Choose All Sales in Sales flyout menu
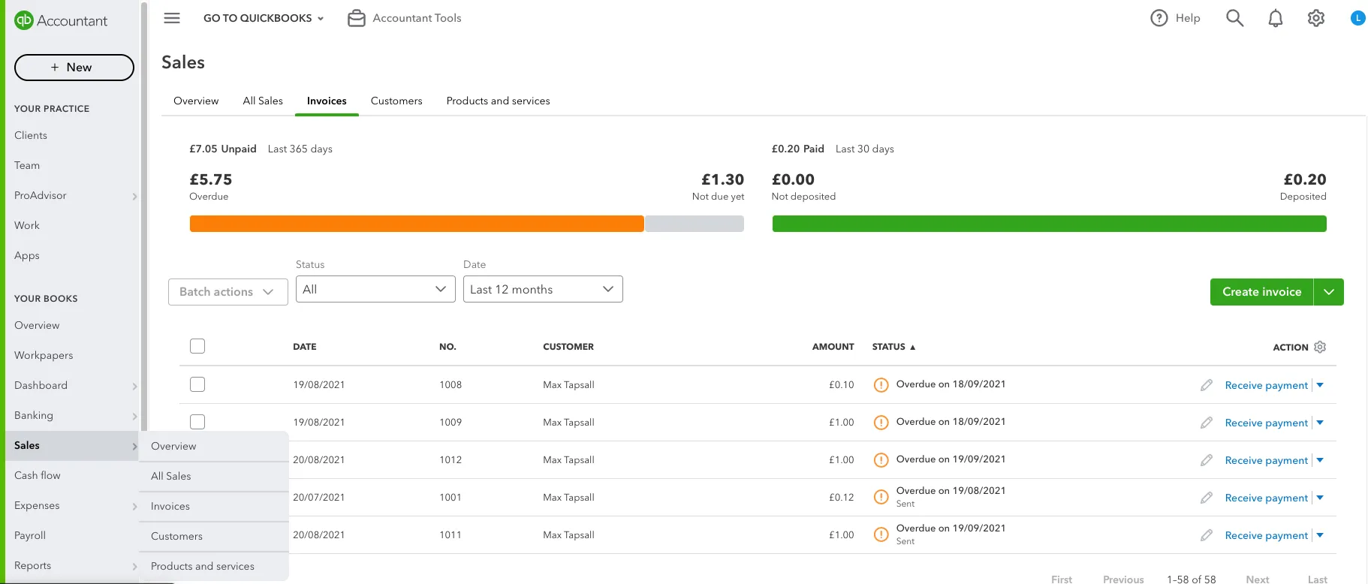The image size is (1368, 584). click(214, 477)
